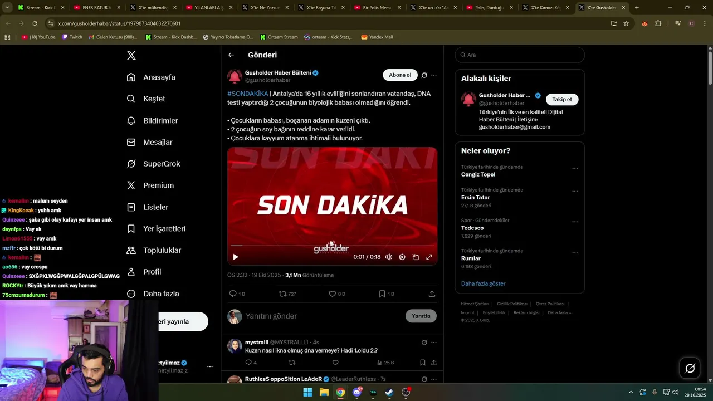
Task: Play the Son Dakika video
Action: 235,257
